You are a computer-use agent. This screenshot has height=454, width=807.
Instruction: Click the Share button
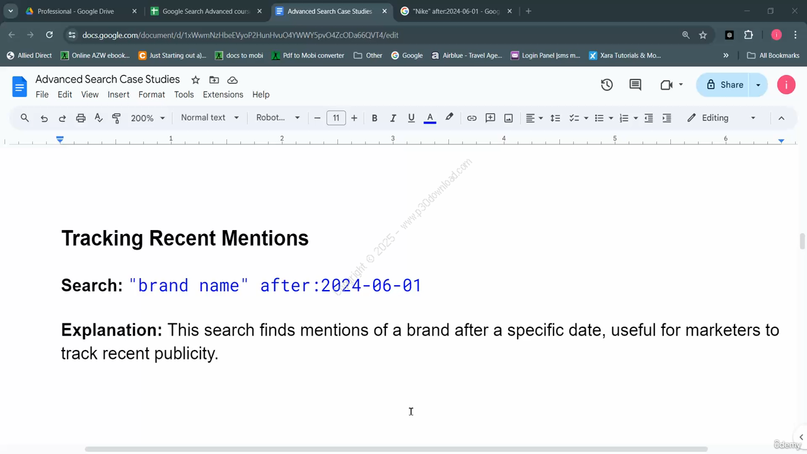724,84
